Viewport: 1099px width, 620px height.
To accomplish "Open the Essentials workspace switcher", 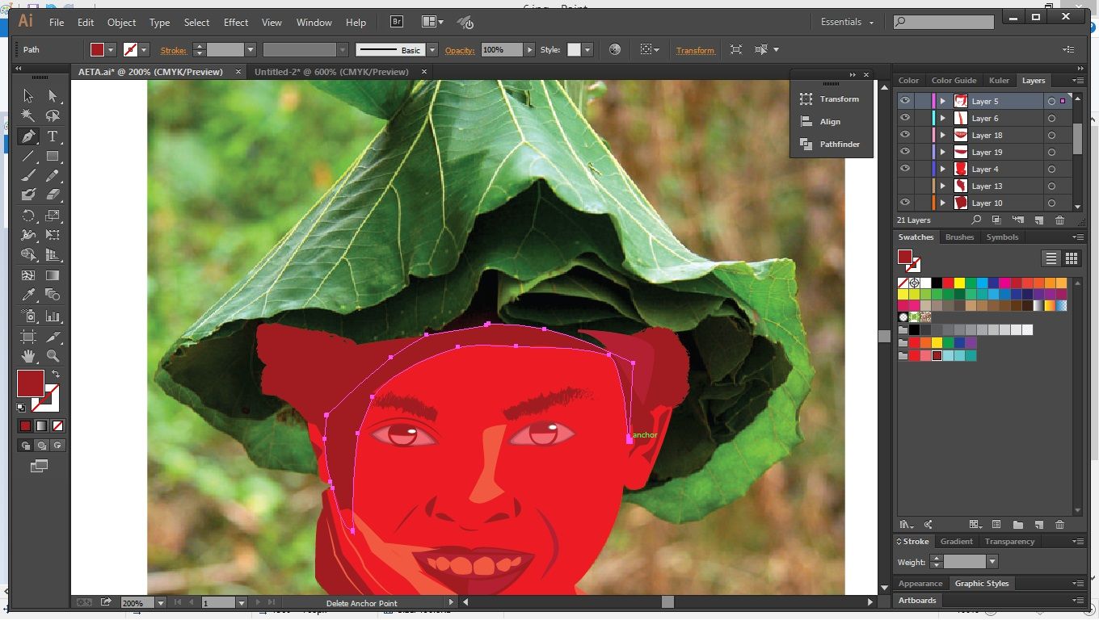I will click(847, 22).
